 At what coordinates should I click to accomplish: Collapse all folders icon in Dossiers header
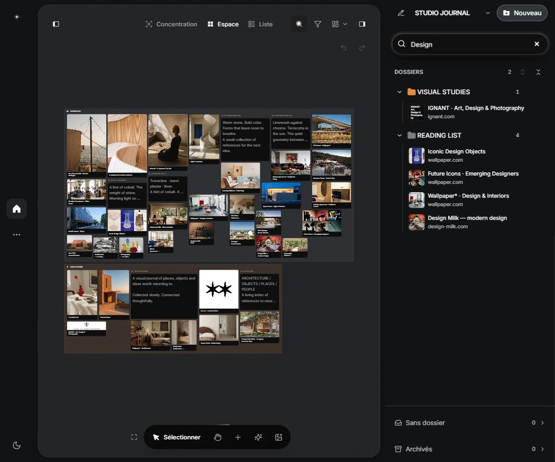(x=538, y=72)
